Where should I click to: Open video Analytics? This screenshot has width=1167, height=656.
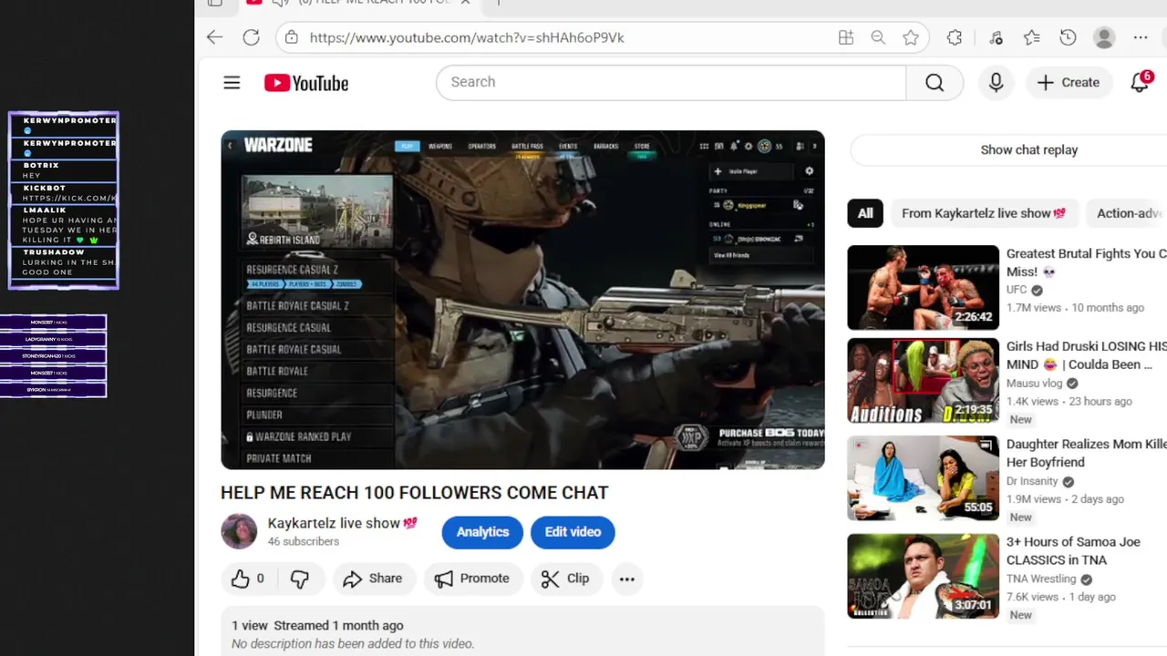482,532
